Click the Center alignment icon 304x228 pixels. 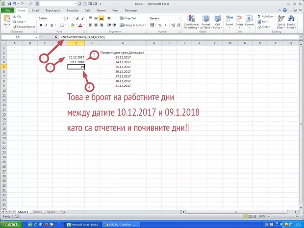(96, 25)
